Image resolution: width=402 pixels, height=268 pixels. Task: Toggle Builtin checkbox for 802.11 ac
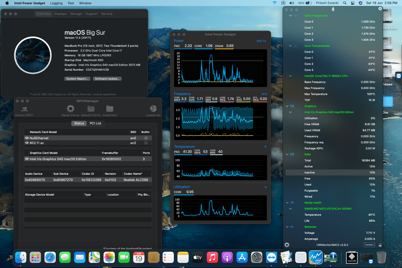(x=146, y=143)
